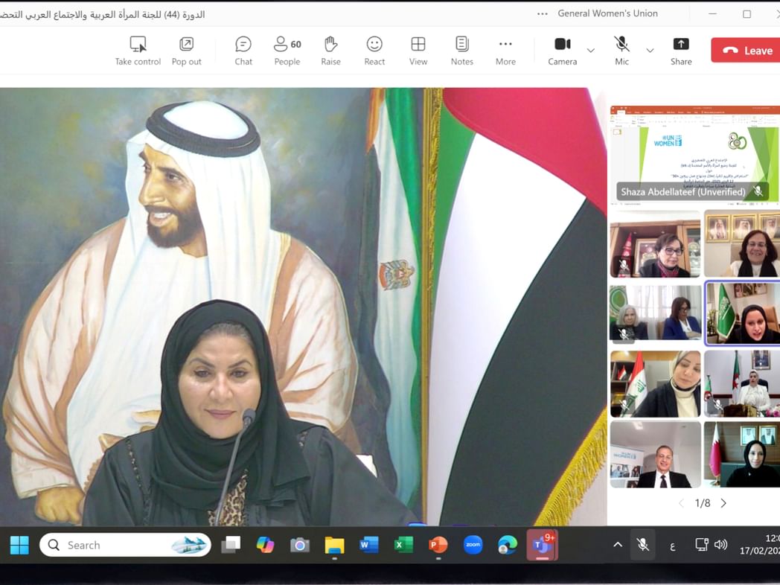Open Microsoft Word from the taskbar
Viewport: 780px width, 585px height.
tap(368, 546)
